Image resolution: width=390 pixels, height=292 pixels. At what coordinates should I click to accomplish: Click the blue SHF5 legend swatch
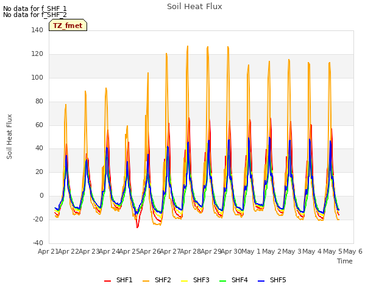tap(261, 281)
